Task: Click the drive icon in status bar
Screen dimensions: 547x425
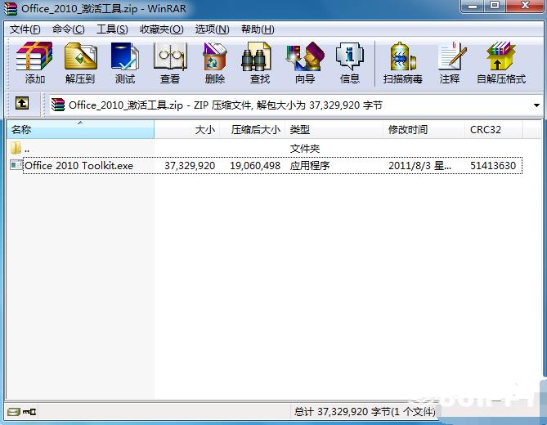Action: click(x=14, y=412)
